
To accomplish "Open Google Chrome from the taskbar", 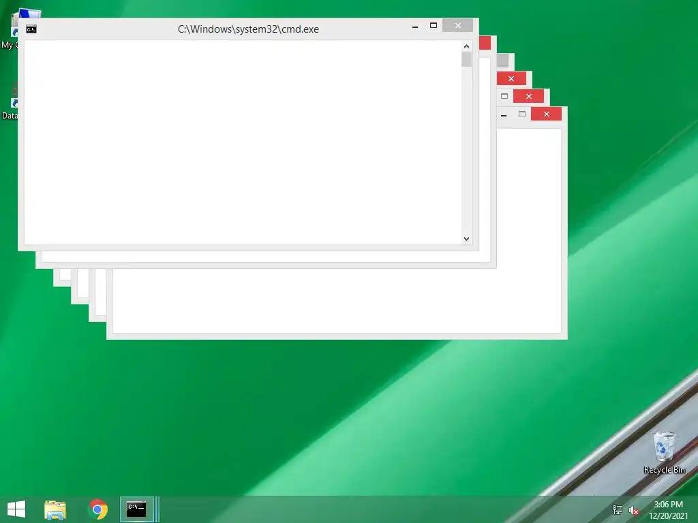I will click(98, 509).
